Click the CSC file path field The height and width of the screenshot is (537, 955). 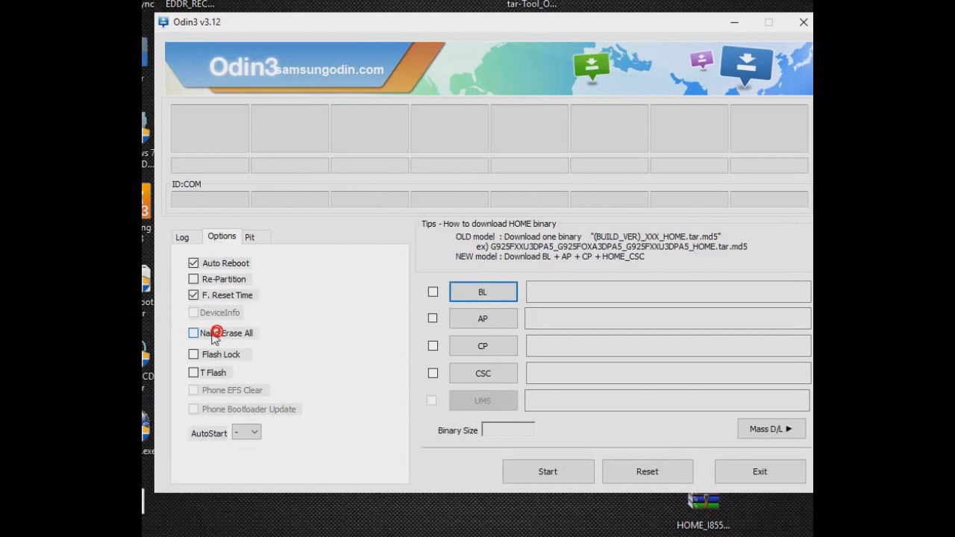[x=668, y=373]
